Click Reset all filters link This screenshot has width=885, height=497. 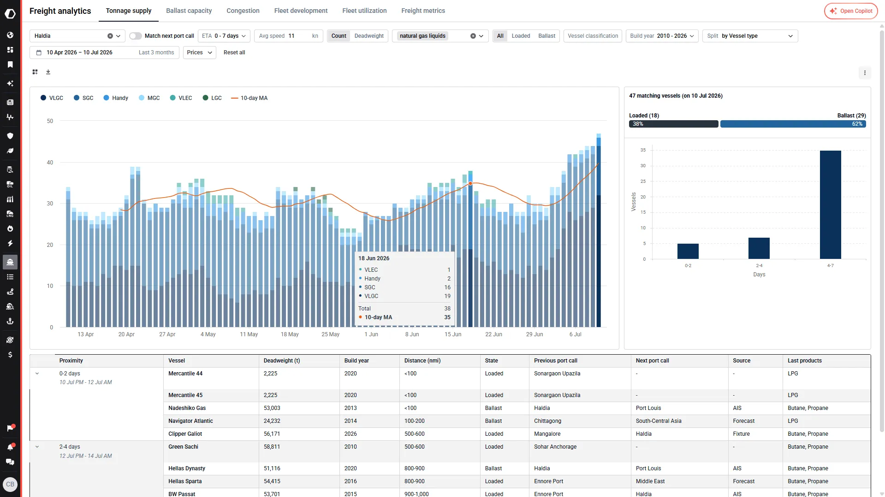(x=234, y=53)
